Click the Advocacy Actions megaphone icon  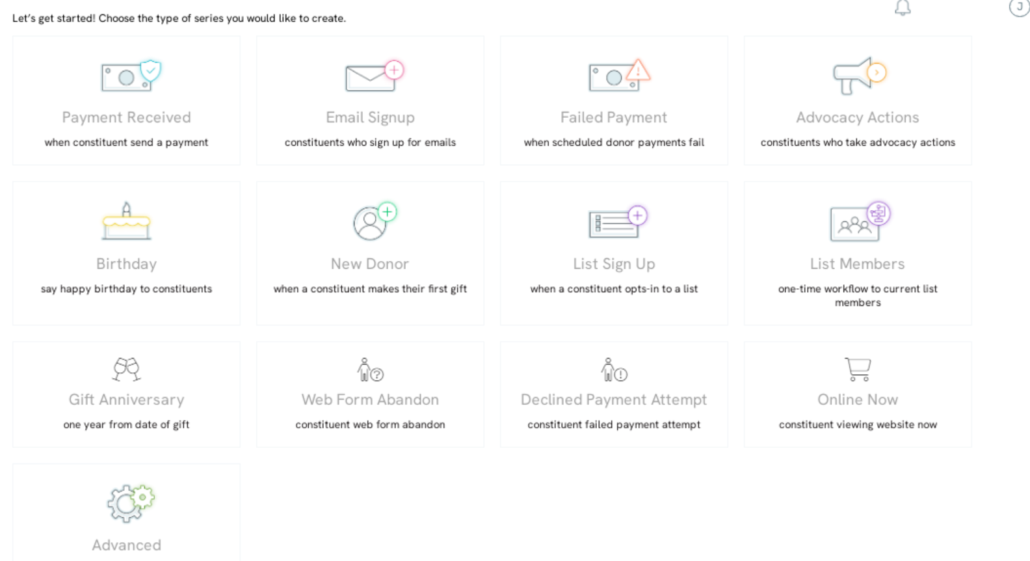[x=860, y=75]
